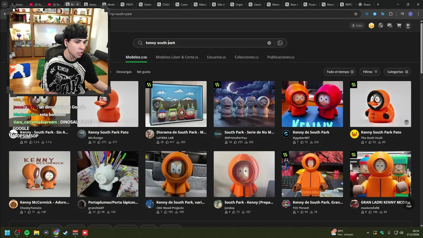Click The Duck Vault duck avatar

[354, 134]
